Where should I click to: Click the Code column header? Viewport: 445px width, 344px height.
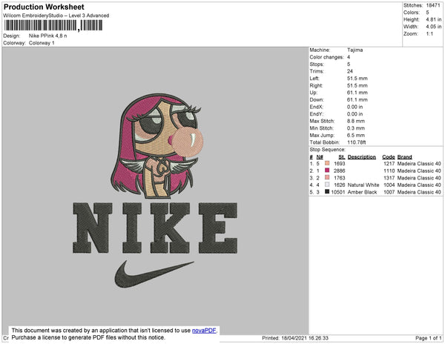point(388,157)
